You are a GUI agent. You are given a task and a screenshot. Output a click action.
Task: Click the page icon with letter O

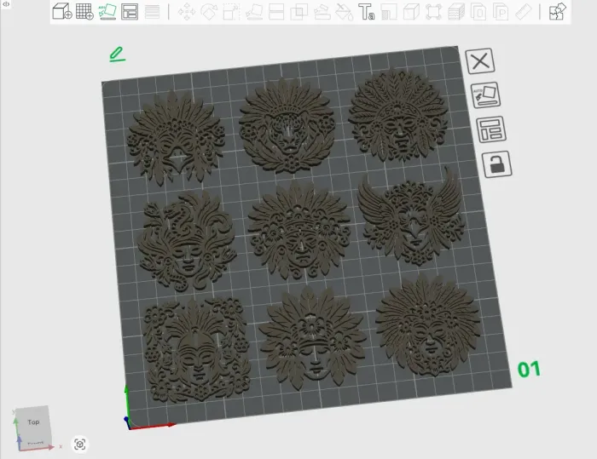478,12
